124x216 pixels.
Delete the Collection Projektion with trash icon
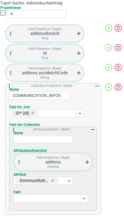[x=118, y=87]
